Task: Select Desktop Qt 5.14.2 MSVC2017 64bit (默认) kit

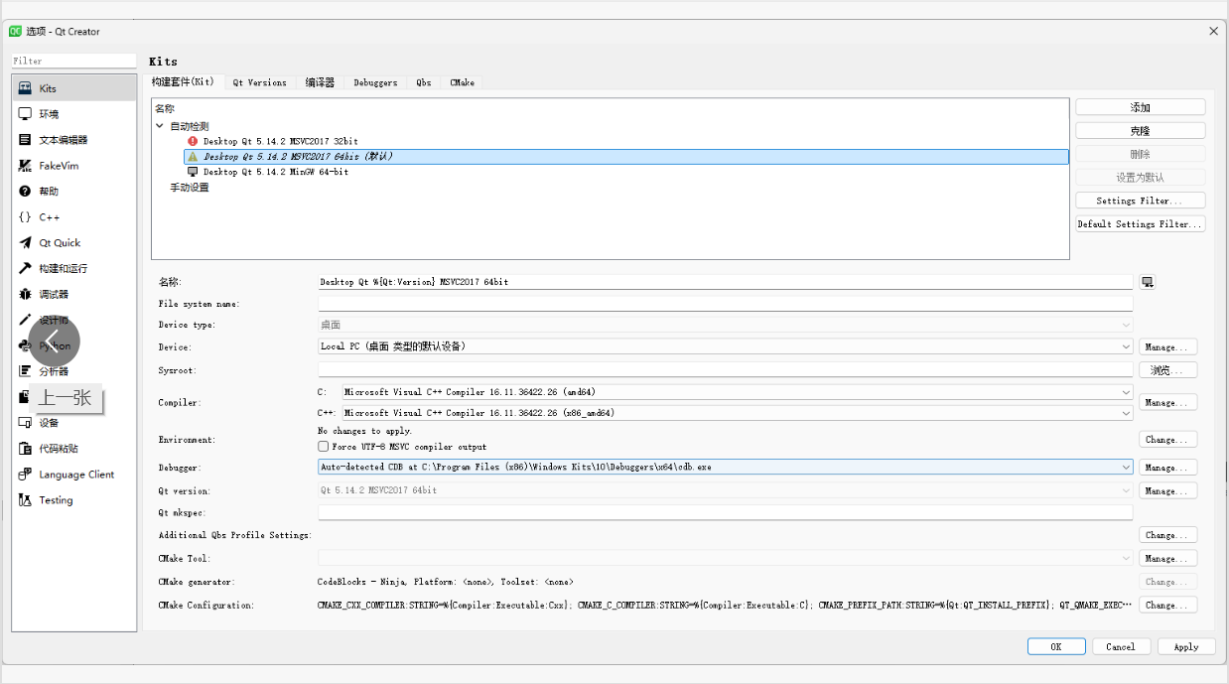Action: (x=626, y=157)
